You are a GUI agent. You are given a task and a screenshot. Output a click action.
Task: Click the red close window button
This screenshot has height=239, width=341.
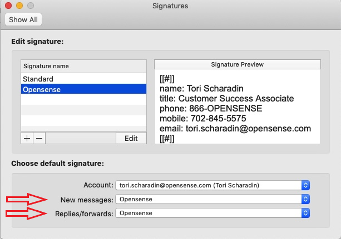(x=8, y=6)
